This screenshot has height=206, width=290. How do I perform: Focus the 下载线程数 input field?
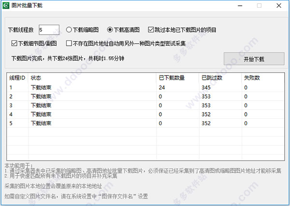[x=48, y=29]
